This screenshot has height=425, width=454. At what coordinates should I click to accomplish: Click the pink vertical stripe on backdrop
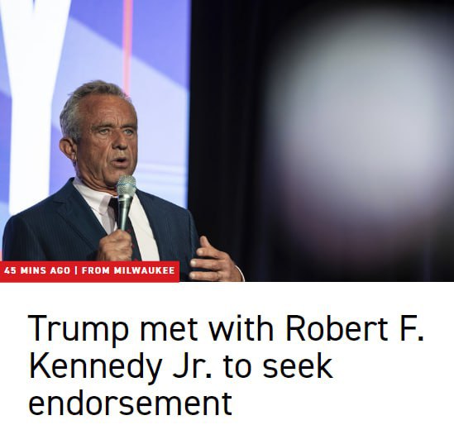127,44
